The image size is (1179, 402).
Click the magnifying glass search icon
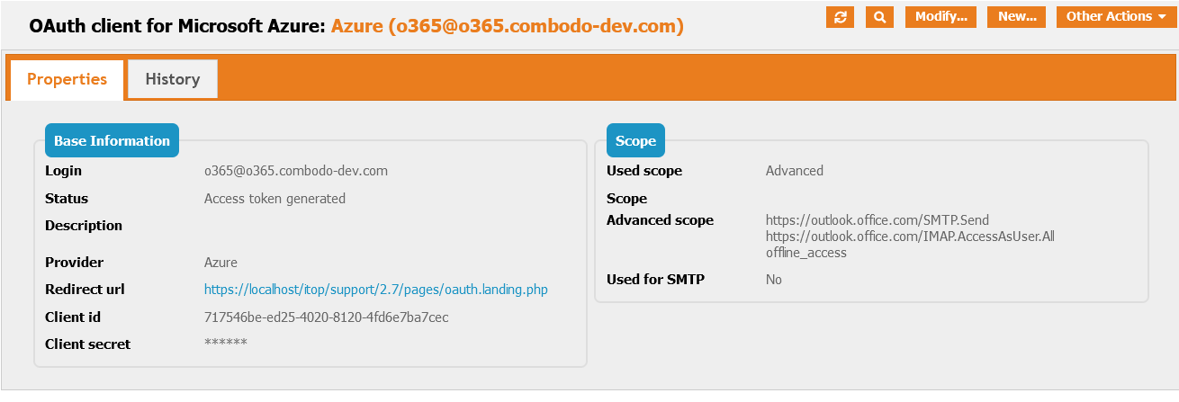click(x=879, y=16)
